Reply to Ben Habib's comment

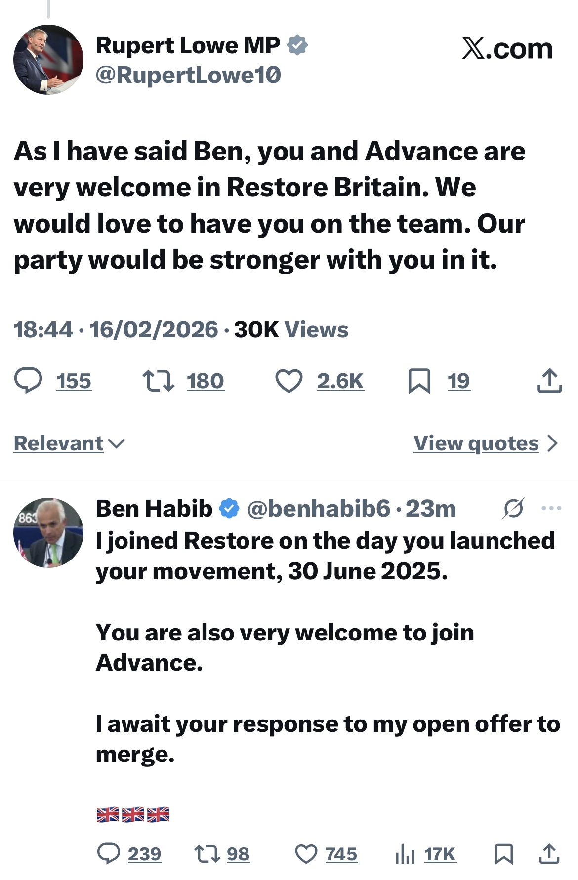tap(109, 854)
